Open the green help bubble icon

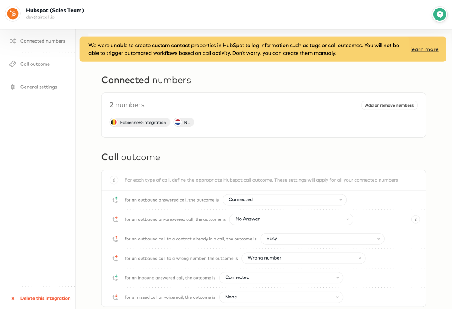click(440, 14)
